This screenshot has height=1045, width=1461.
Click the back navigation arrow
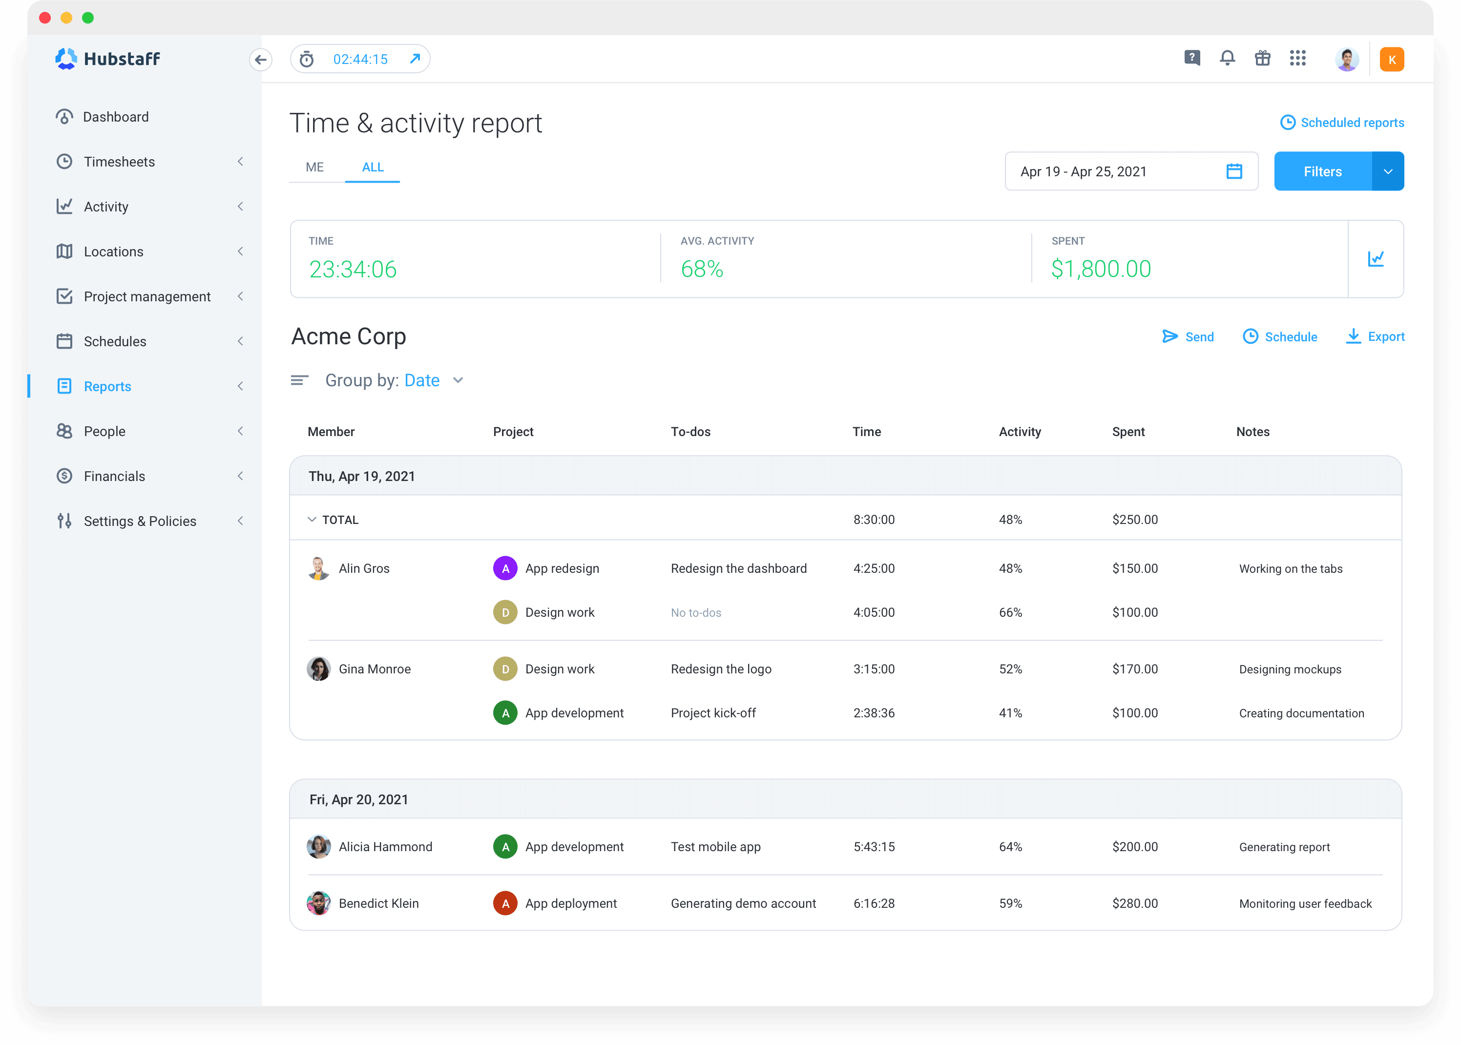[x=262, y=59]
